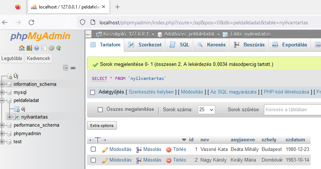Open navigation panel settings gear icon
Viewport: 321px width, 169px height.
click(x=51, y=48)
